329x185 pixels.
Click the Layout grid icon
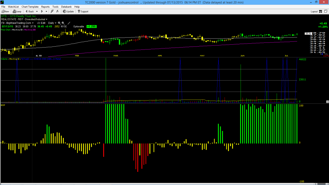pyautogui.click(x=320, y=12)
